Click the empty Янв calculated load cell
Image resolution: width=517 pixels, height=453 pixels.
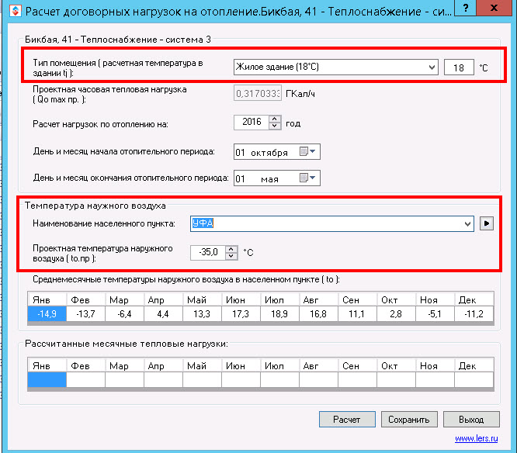point(47,379)
